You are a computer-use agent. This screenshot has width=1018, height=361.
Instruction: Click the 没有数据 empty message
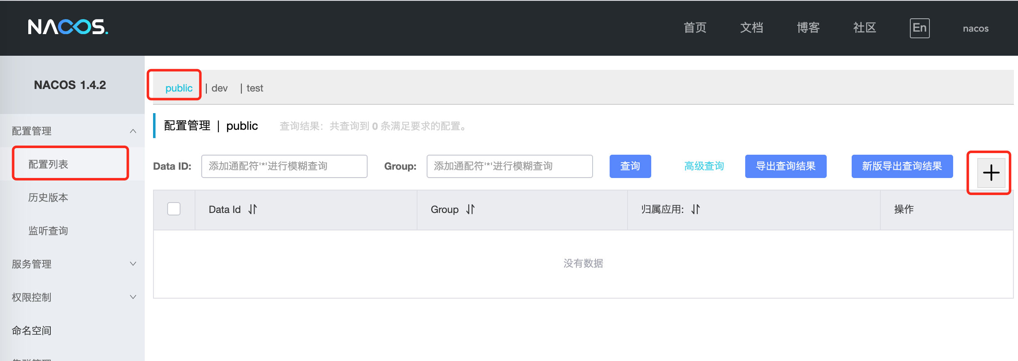click(x=583, y=263)
